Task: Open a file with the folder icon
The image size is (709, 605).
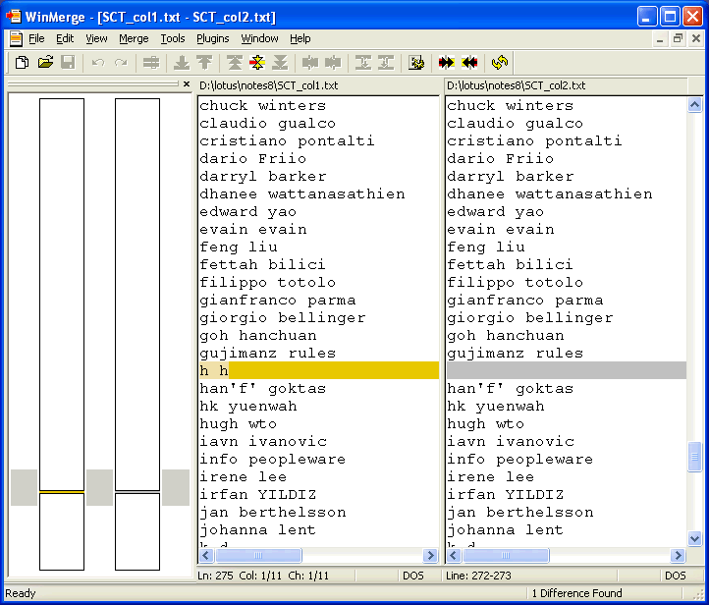Action: click(45, 63)
